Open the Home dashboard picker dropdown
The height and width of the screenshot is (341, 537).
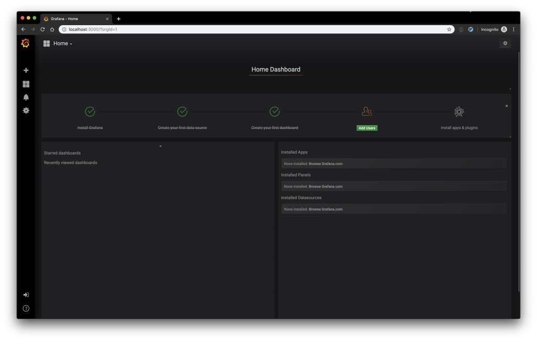pyautogui.click(x=58, y=43)
